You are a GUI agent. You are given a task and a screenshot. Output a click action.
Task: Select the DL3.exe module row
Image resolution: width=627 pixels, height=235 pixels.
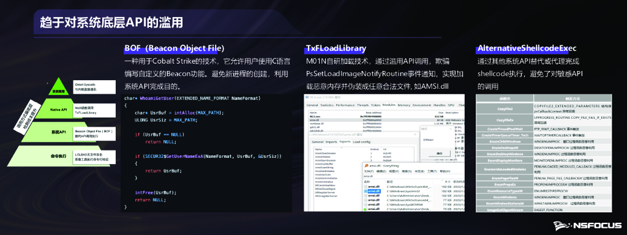[386, 116]
